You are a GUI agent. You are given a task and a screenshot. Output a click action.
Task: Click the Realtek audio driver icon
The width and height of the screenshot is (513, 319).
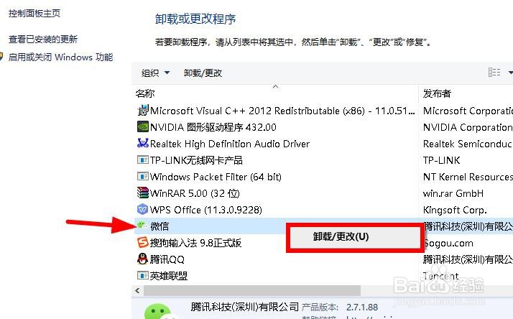143,143
